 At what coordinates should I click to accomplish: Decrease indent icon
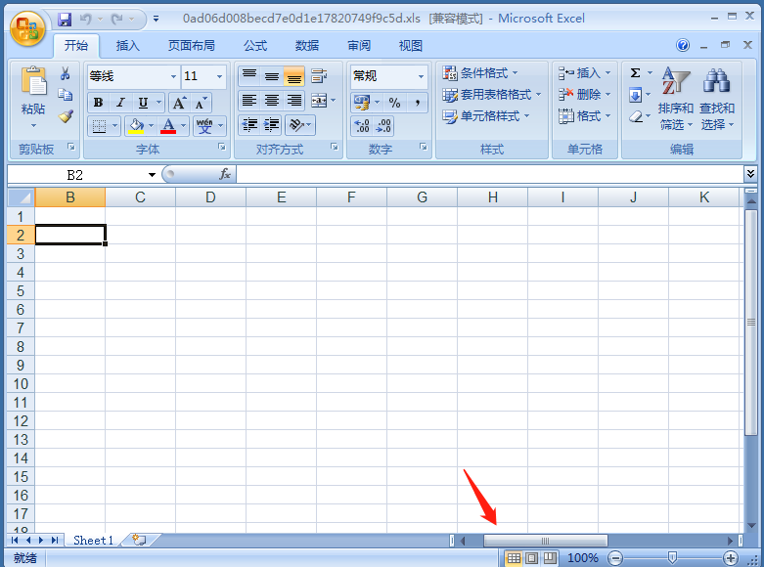[x=249, y=125]
